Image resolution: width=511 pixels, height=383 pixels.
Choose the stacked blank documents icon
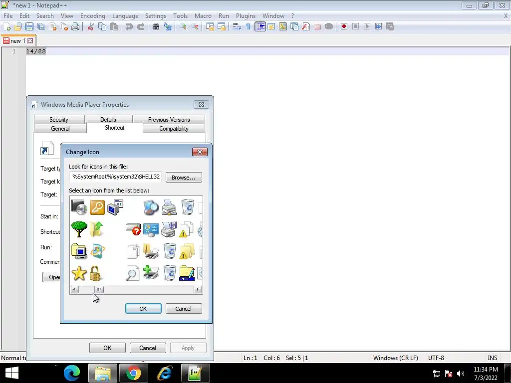click(133, 251)
